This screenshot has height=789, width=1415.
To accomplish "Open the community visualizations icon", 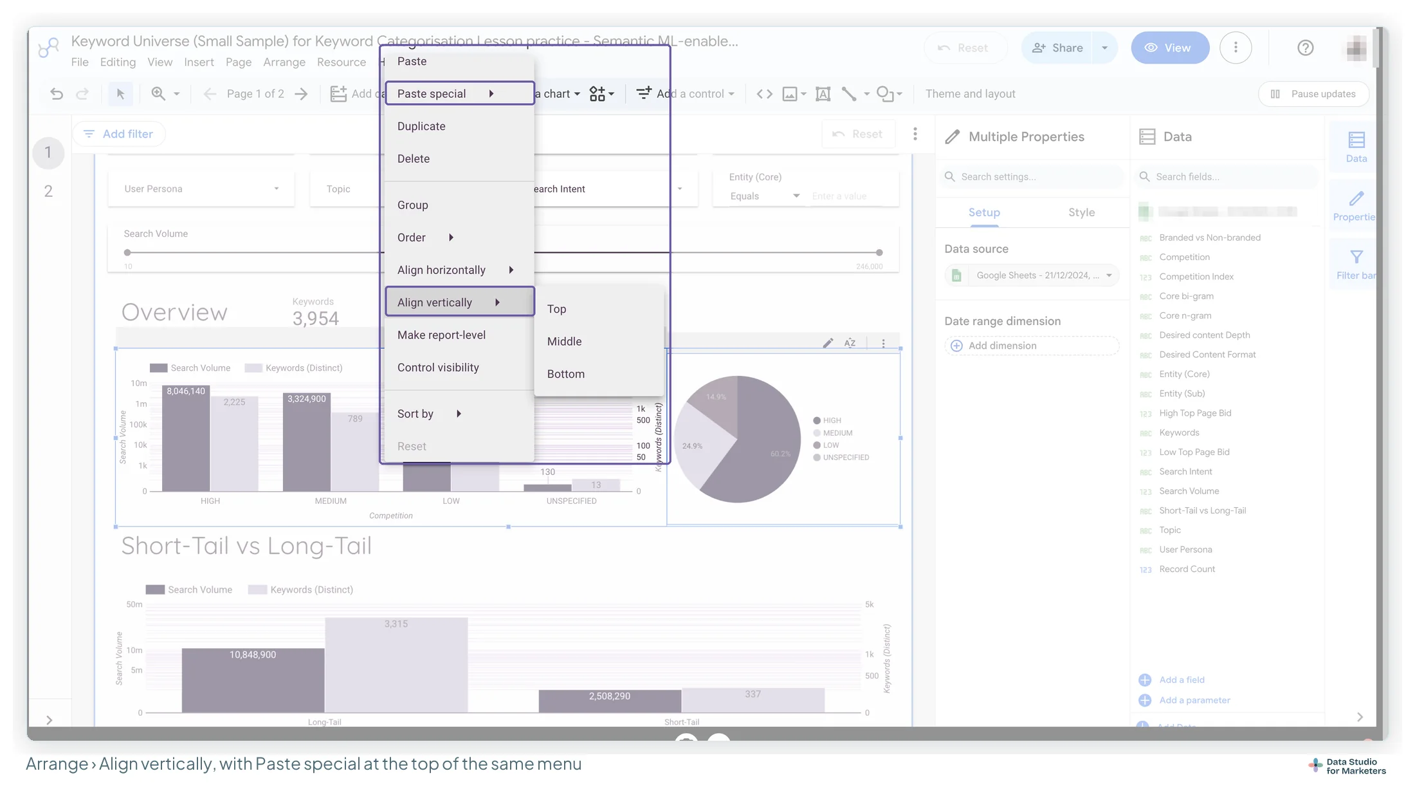I will tap(601, 94).
